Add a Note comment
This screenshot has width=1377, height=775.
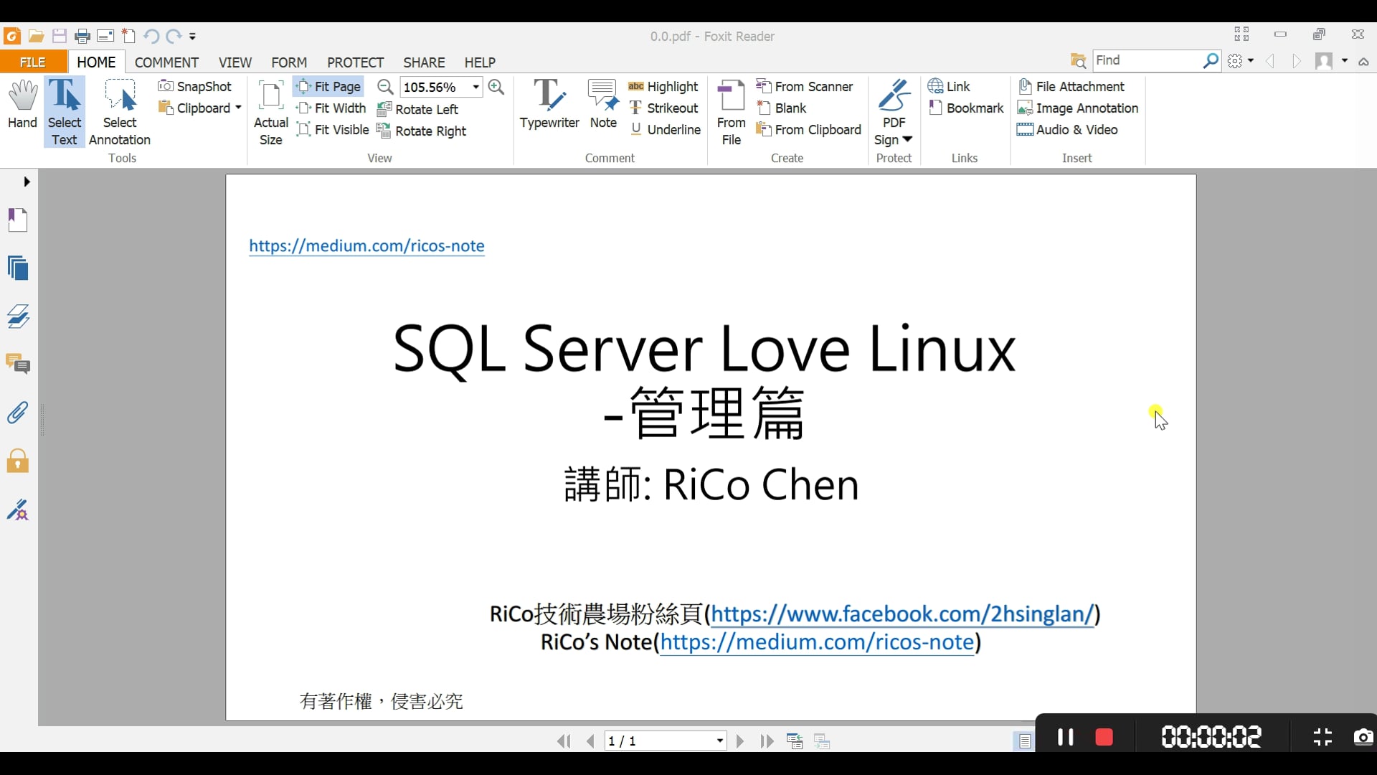[x=603, y=105]
